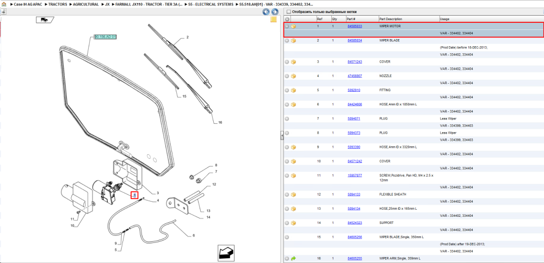Open the AGRICULTURAL breadcrumb
544x263 pixels.
pos(86,4)
